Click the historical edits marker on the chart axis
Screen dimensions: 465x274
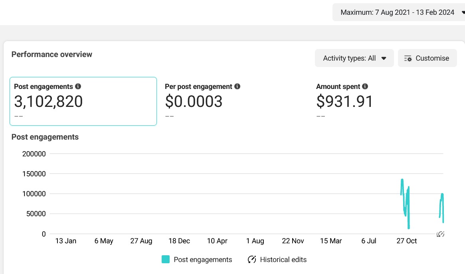(x=441, y=234)
